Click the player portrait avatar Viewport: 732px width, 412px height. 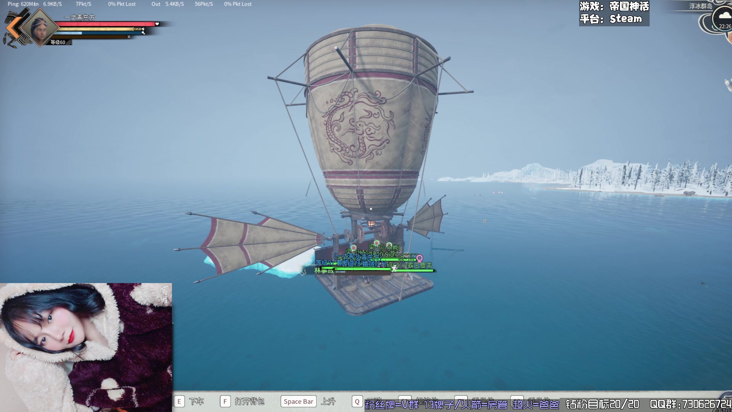(40, 27)
